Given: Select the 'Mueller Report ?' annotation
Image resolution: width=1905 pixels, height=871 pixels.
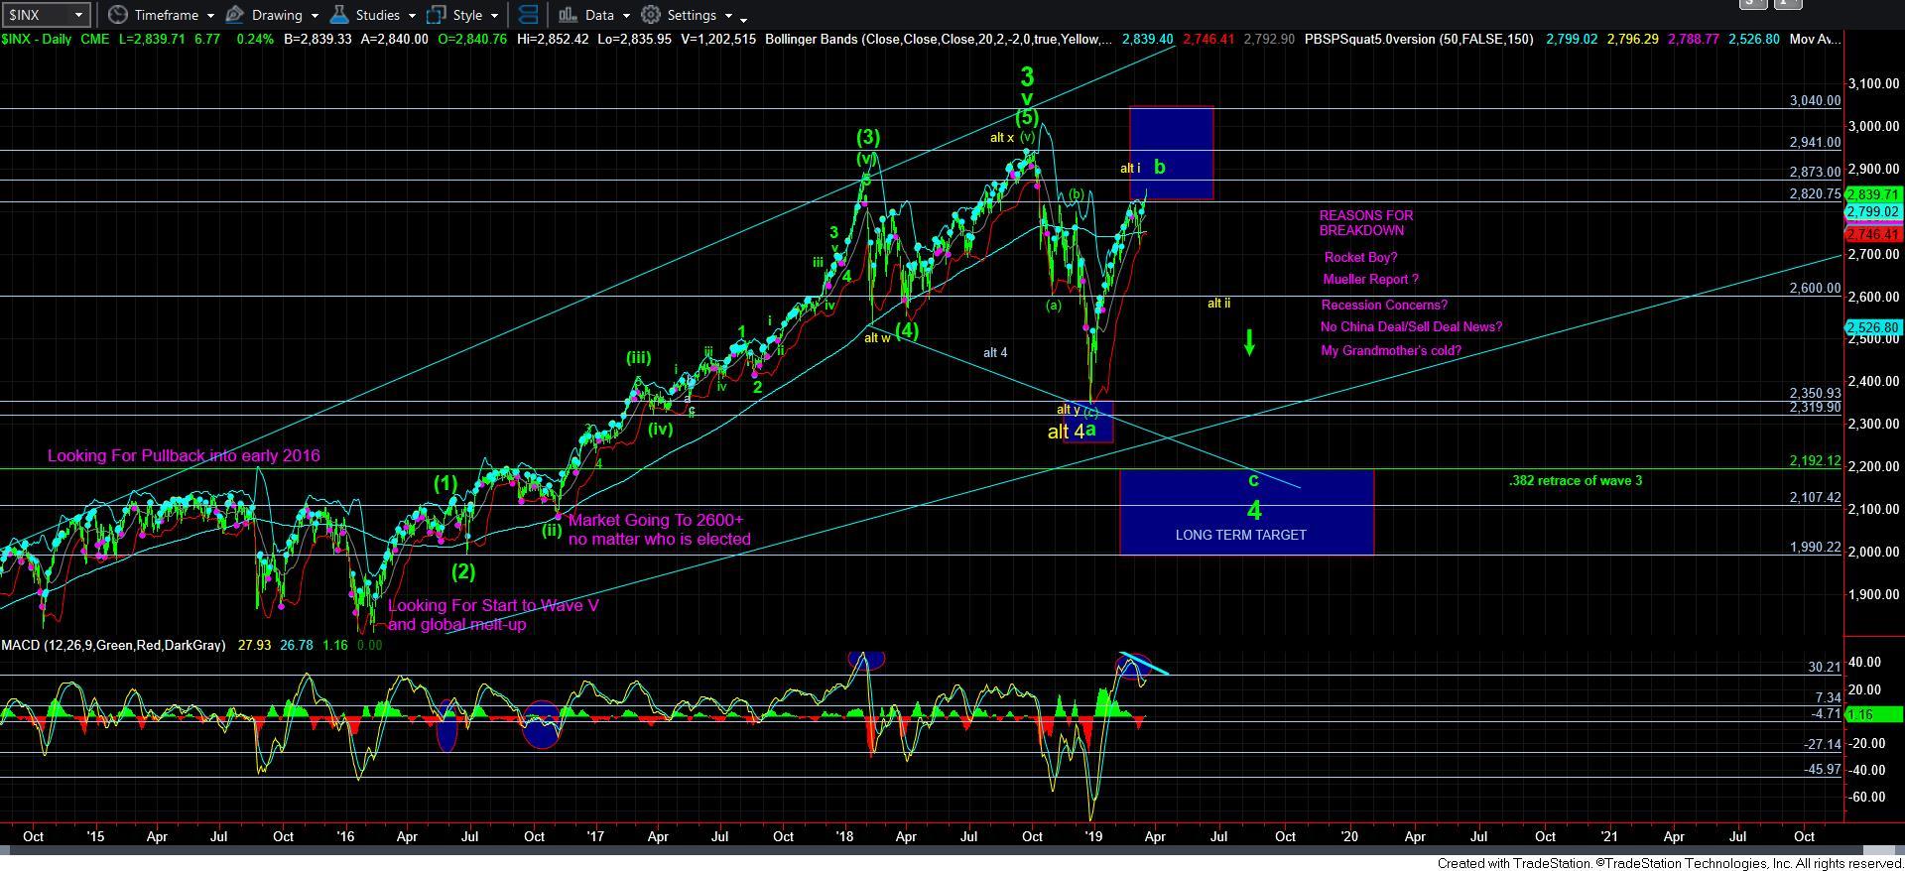Looking at the screenshot, I should pos(1370,280).
